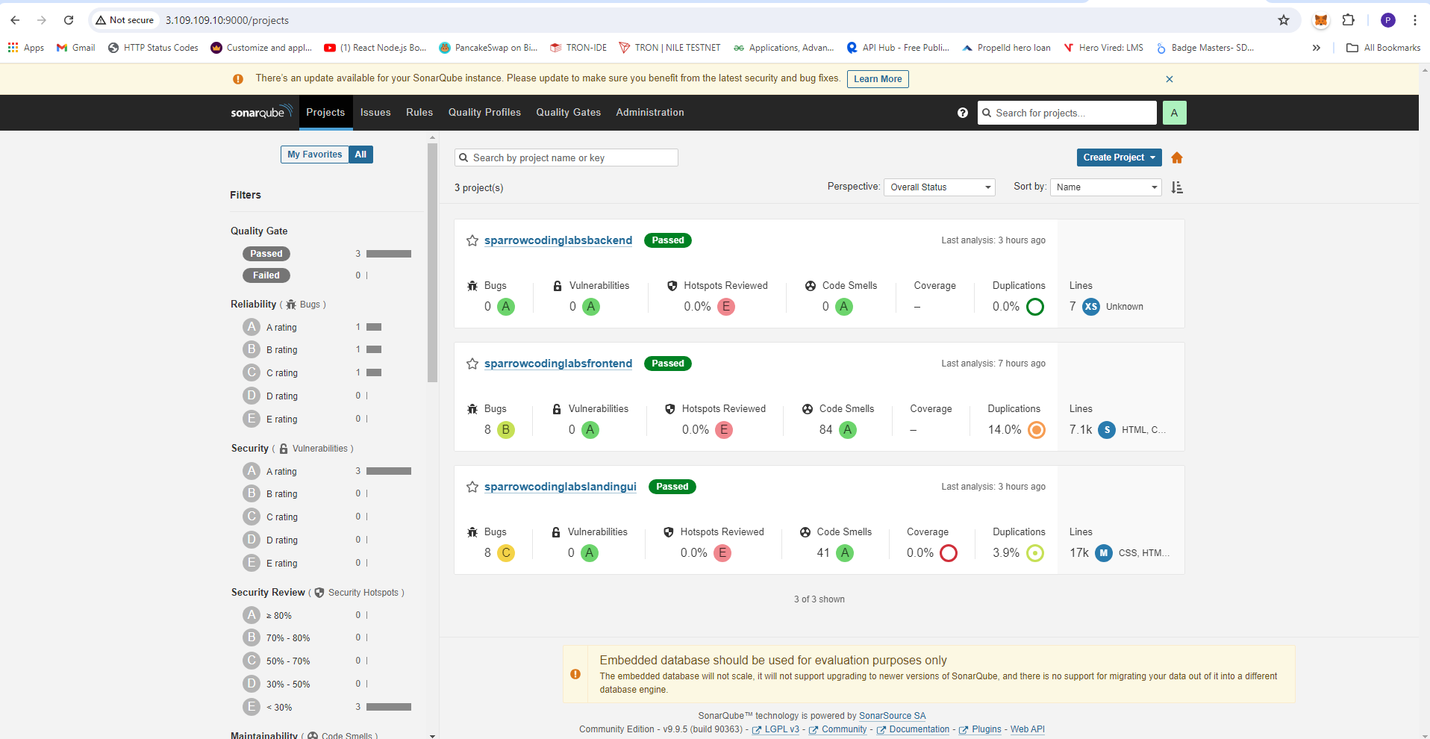This screenshot has height=739, width=1430.
Task: Click backend project Bugs A rating badge
Action: coord(506,307)
